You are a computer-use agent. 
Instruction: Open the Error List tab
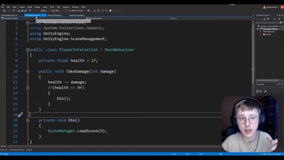pos(4,150)
